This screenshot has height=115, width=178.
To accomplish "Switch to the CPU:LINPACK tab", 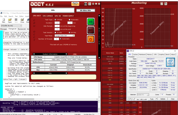I will pyautogui.click(x=48, y=16).
